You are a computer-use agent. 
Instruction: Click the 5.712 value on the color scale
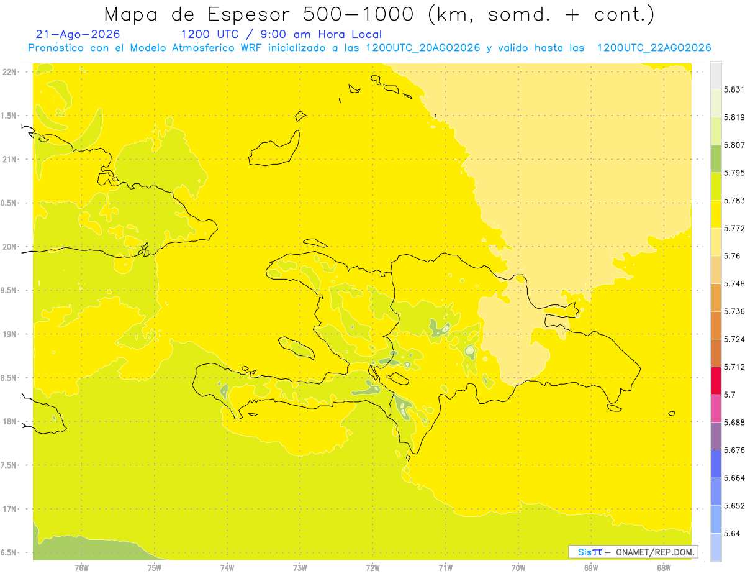point(734,367)
